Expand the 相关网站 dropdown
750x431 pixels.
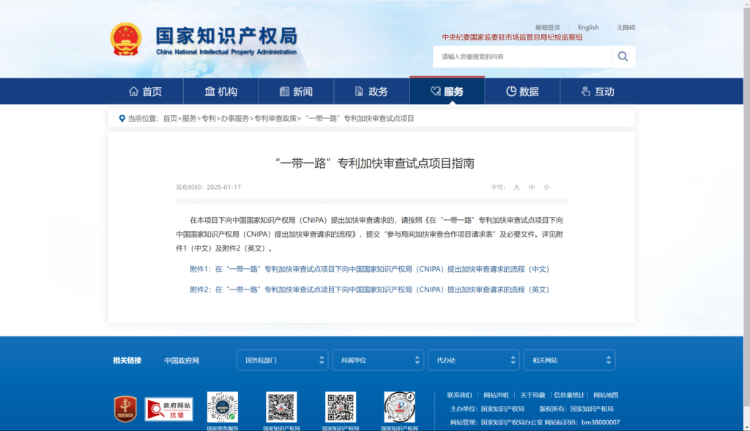coord(569,360)
